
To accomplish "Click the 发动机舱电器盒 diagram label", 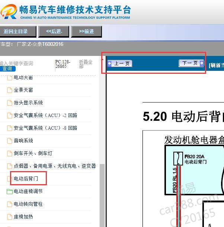I will [194, 140].
